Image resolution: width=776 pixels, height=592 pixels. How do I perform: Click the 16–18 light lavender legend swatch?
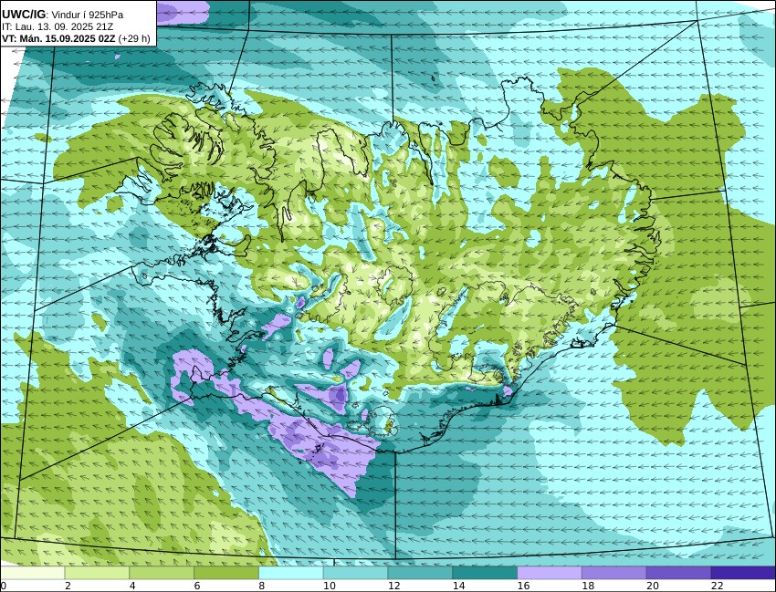click(550, 573)
